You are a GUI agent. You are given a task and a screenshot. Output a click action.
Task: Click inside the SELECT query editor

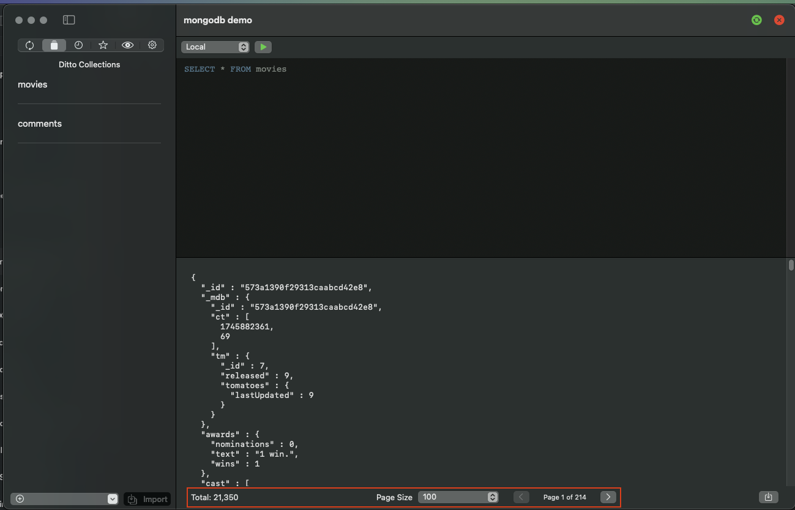click(x=480, y=157)
